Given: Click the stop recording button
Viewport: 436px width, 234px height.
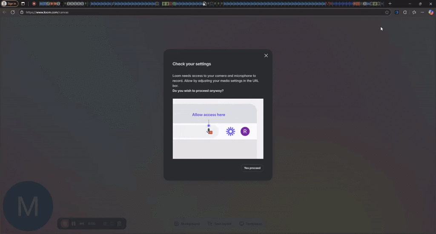Looking at the screenshot, I should 65,224.
